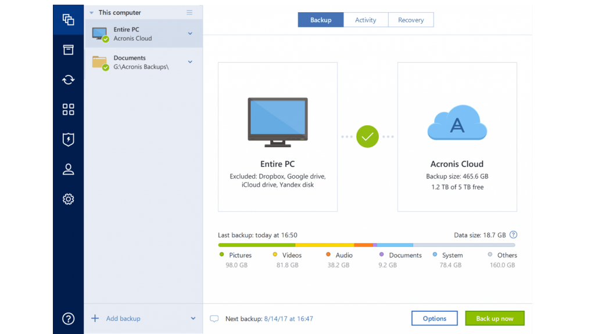Click the Acronis Cloud destination image

(x=457, y=123)
